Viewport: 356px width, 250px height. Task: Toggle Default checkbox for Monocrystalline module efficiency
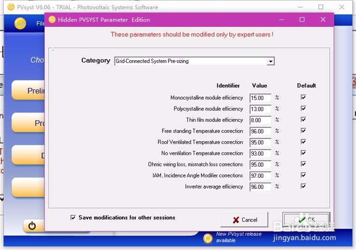[303, 97]
